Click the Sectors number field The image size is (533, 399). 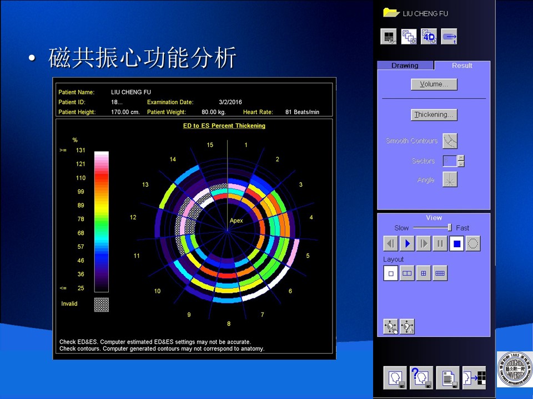click(x=450, y=161)
